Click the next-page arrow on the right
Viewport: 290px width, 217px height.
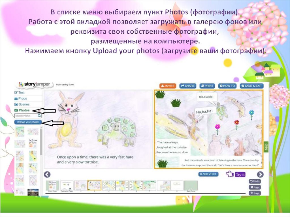tap(260, 175)
